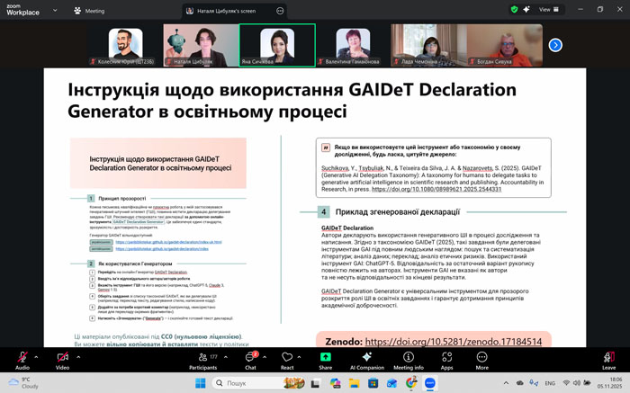Show next participants with blue arrow
The height and width of the screenshot is (393, 630).
(555, 45)
